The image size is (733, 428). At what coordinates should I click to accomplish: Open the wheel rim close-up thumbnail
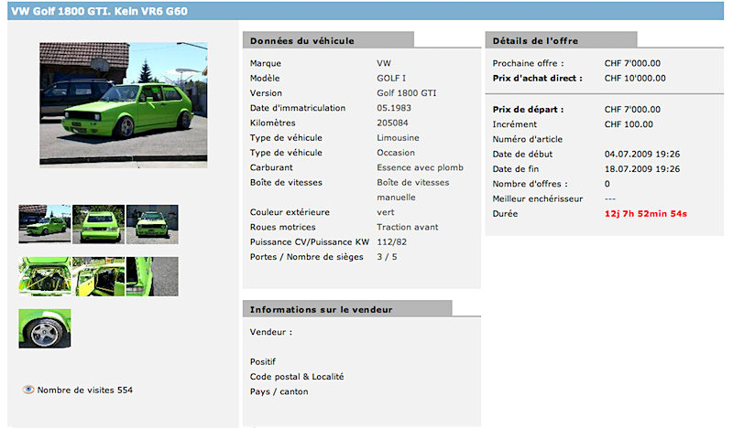coord(45,328)
